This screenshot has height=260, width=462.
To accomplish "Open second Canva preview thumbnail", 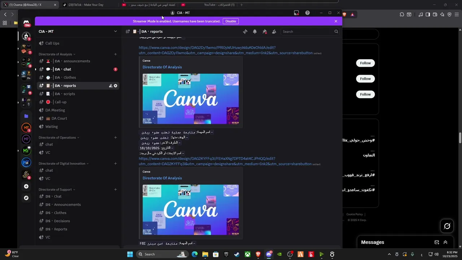I will [191, 210].
